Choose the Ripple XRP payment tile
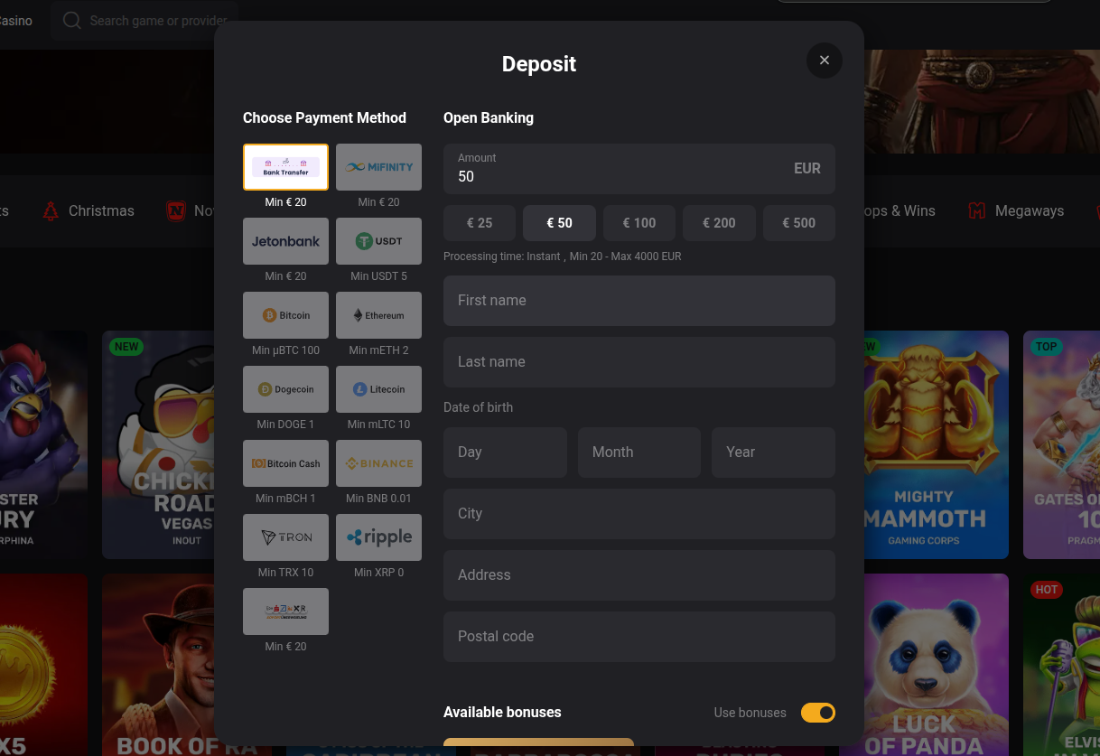Viewport: 1100px width, 756px height. 378,537
